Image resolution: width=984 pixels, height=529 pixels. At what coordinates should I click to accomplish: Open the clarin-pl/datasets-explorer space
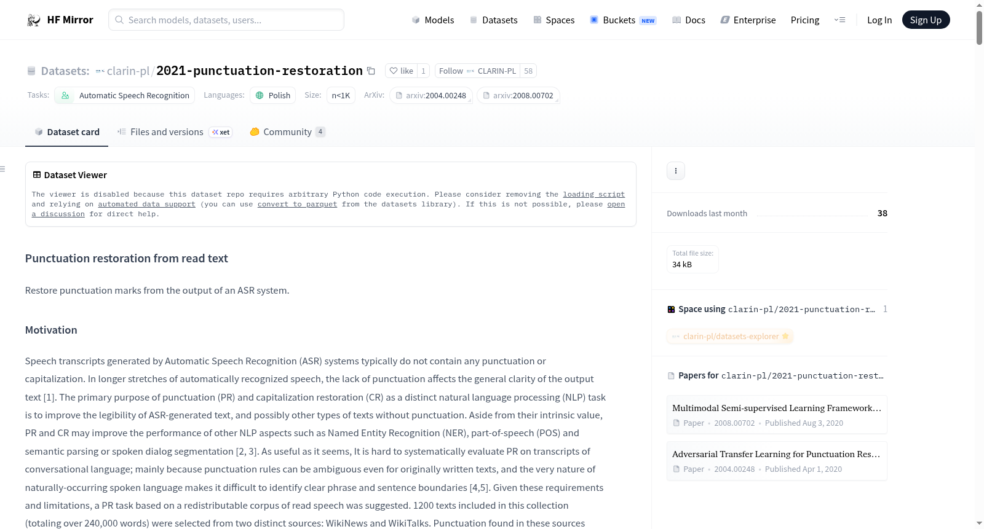click(x=730, y=336)
